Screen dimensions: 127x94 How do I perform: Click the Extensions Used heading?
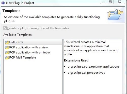[x=76, y=60]
